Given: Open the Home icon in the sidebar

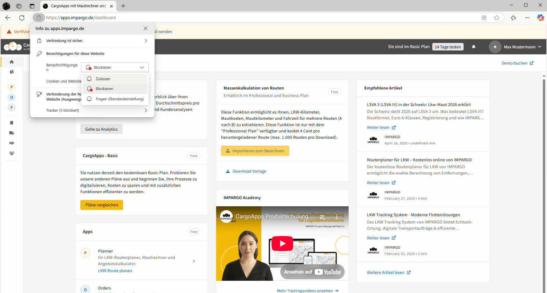Looking at the screenshot, I should point(12,62).
